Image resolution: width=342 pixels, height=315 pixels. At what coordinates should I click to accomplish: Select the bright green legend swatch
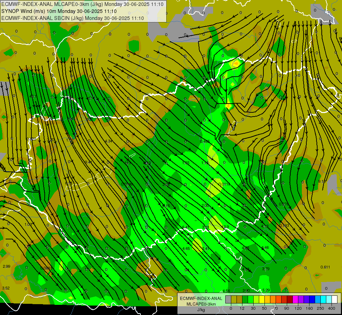point(250,299)
